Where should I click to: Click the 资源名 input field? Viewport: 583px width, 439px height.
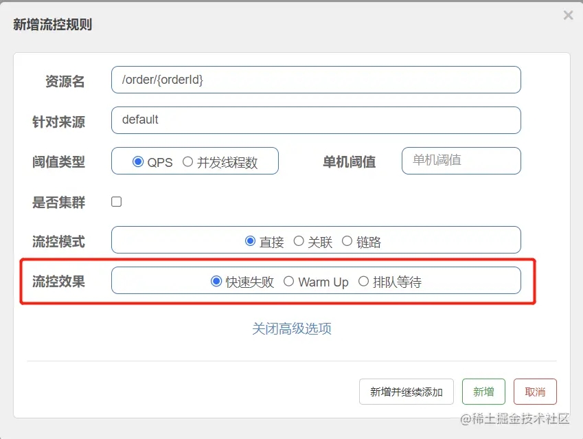(x=316, y=80)
